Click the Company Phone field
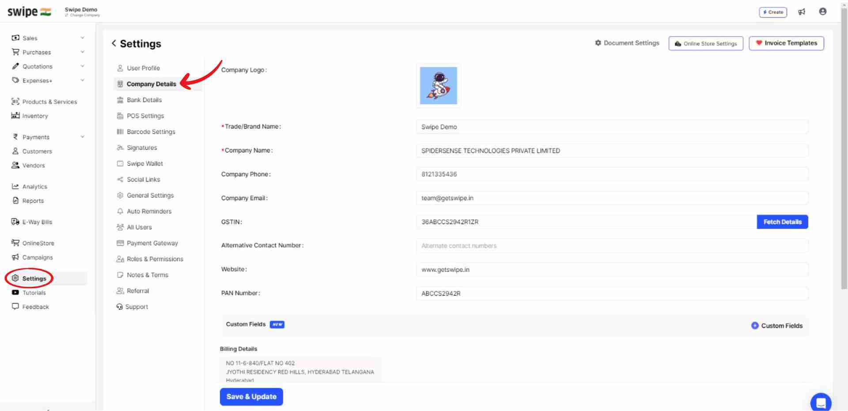 612,174
